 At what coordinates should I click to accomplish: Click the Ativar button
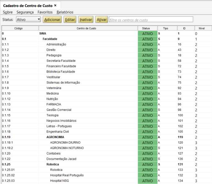[102, 20]
